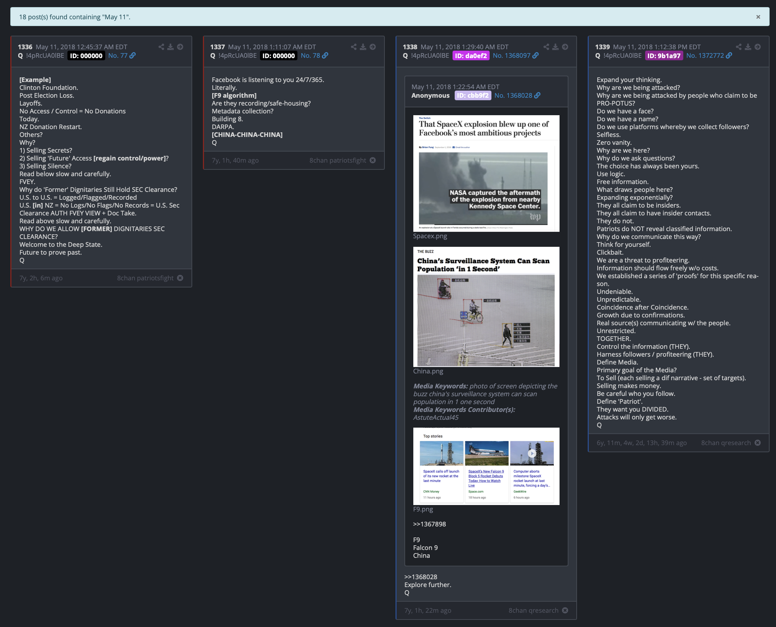Screen dimensions: 776x627
Task: Select ID: da0ef2 badge
Action: (471, 56)
